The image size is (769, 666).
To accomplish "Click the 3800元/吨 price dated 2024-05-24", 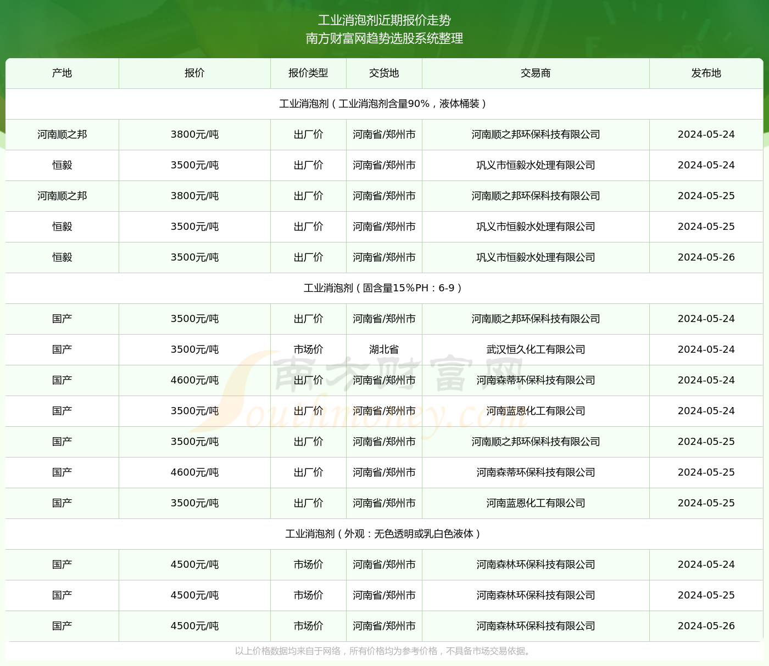I will [x=194, y=134].
